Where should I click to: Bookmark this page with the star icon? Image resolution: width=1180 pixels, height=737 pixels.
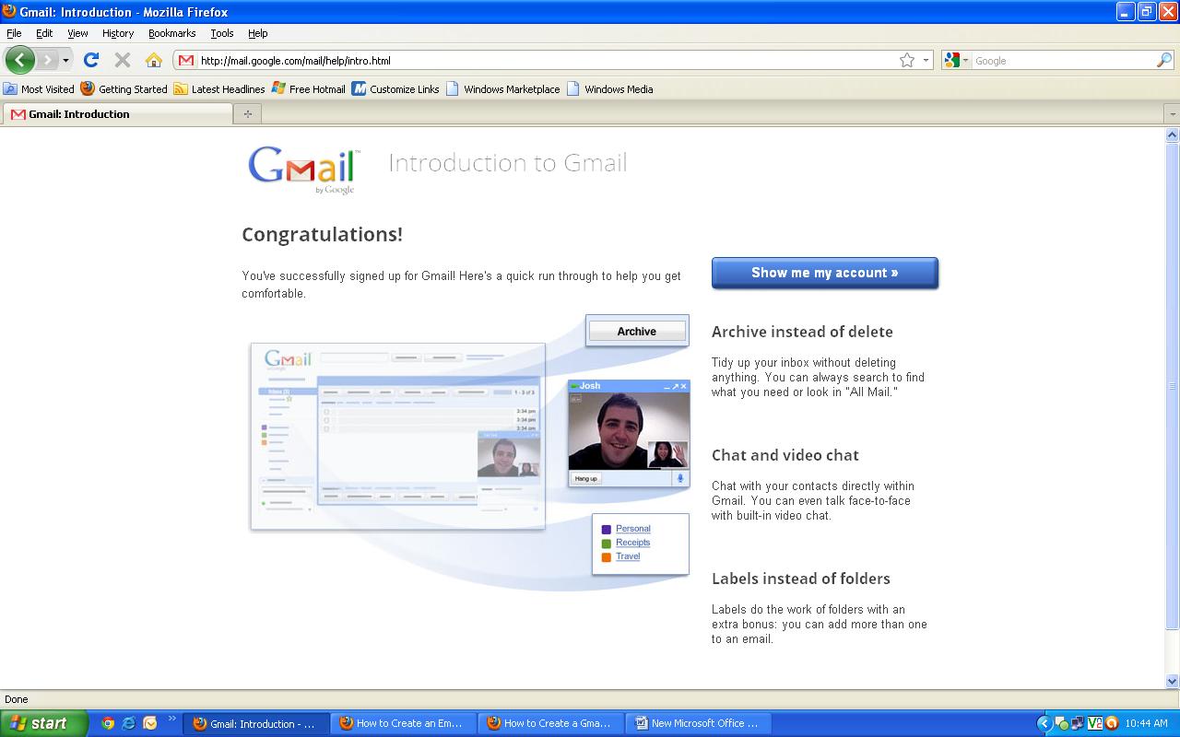click(907, 60)
